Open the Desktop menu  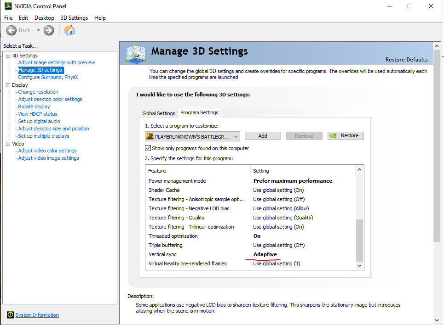(44, 18)
